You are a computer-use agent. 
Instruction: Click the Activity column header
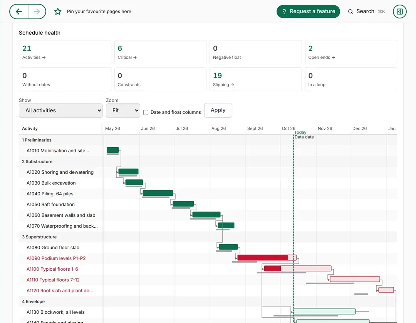pos(30,128)
